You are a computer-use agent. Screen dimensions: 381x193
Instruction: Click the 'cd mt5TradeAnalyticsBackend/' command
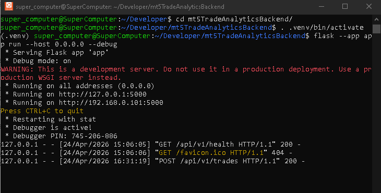(x=234, y=19)
